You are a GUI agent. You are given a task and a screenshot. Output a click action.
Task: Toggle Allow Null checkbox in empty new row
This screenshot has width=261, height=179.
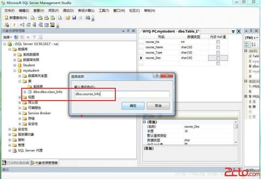pyautogui.click(x=218, y=64)
